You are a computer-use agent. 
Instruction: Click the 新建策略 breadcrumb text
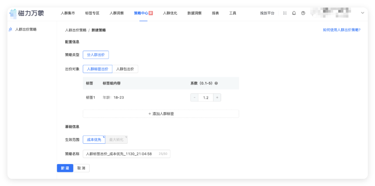coord(99,30)
